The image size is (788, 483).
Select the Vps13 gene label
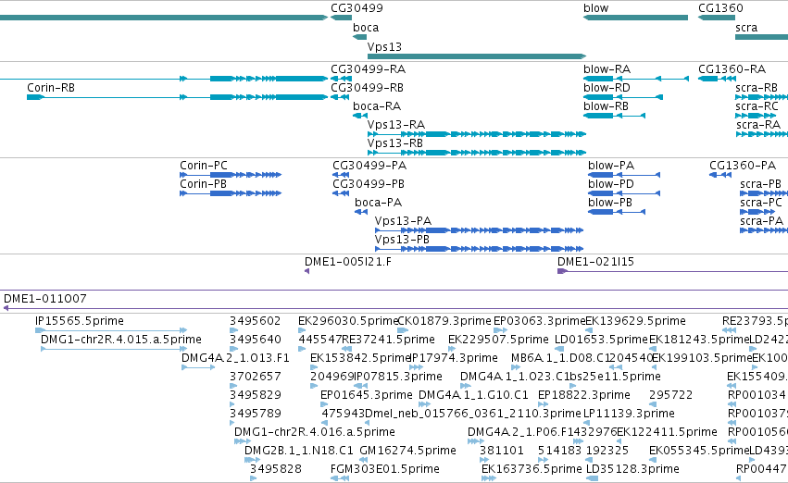384,47
